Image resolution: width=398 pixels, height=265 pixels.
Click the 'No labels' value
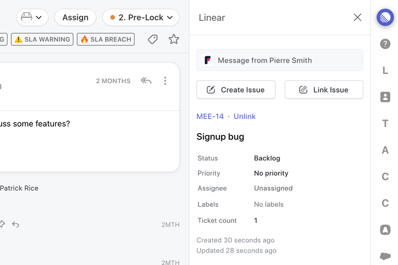[269, 204]
